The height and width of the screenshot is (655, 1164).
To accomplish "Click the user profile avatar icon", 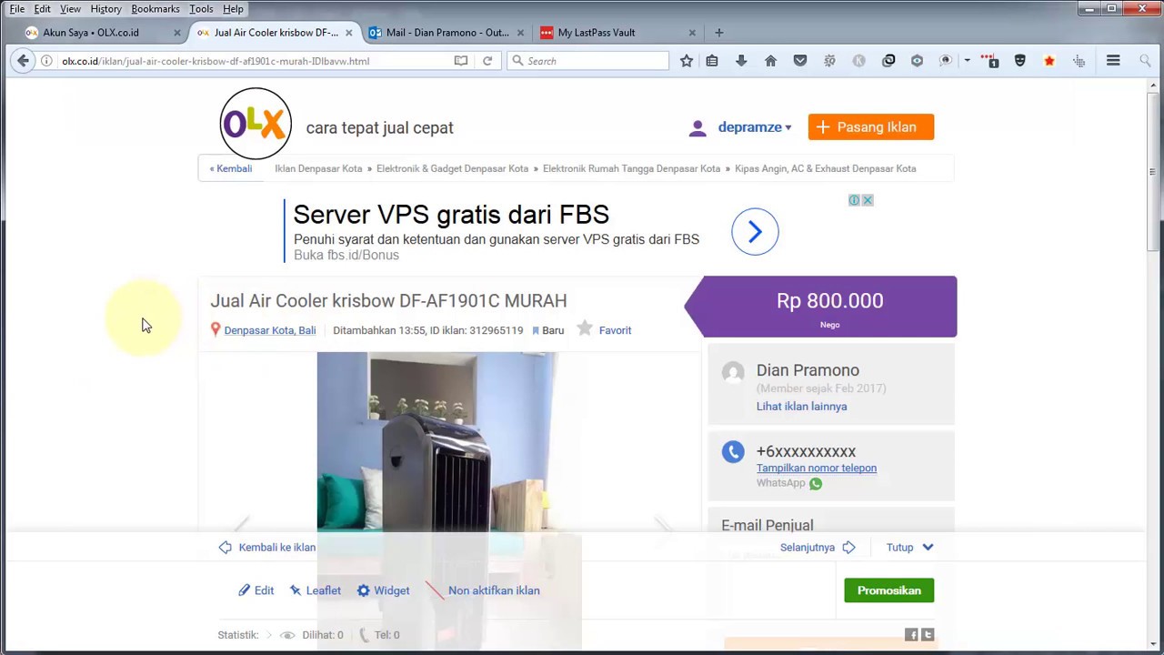I will coord(697,127).
